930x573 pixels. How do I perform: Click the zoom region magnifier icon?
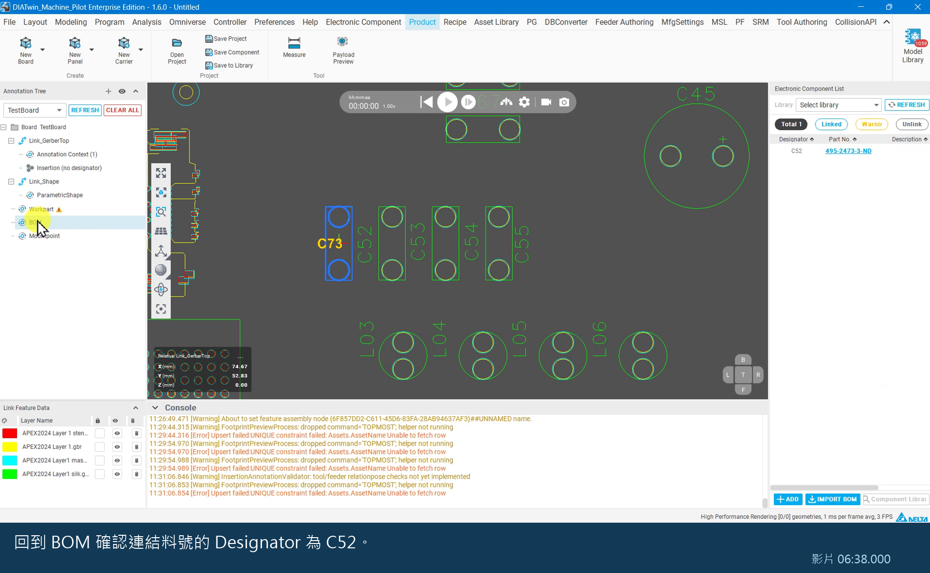(161, 212)
